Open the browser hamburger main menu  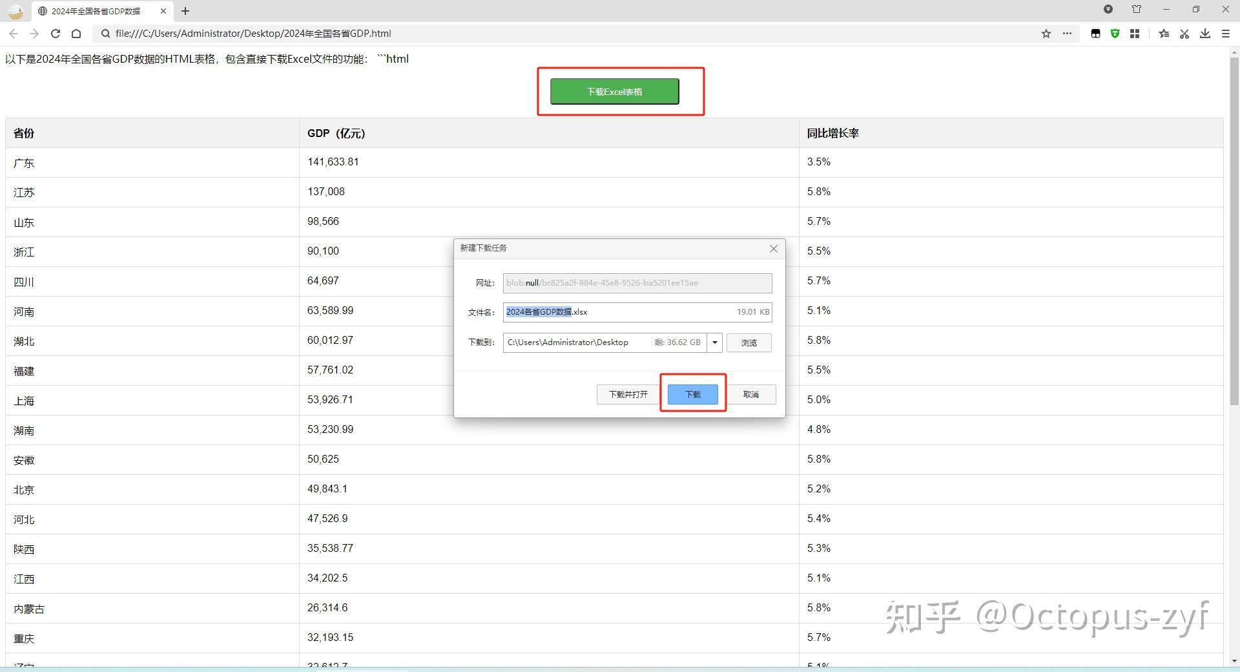pyautogui.click(x=1226, y=34)
